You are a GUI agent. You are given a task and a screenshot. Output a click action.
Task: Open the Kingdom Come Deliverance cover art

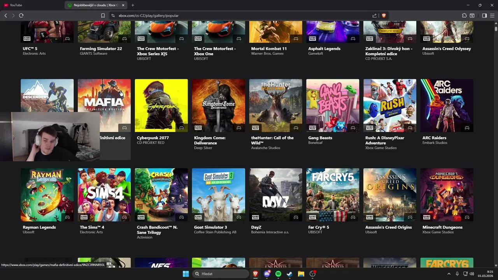[x=218, y=106]
